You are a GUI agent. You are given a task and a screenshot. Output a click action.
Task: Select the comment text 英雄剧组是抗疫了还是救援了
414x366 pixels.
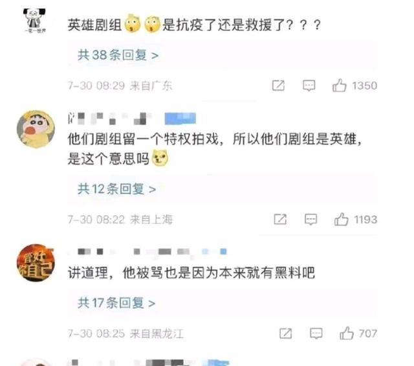pos(194,25)
